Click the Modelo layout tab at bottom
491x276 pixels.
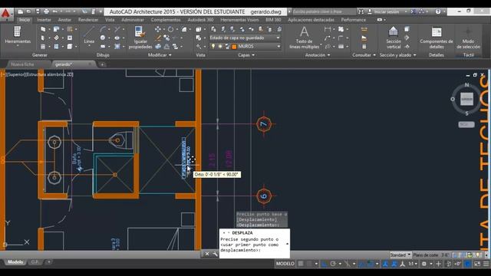tap(15, 262)
